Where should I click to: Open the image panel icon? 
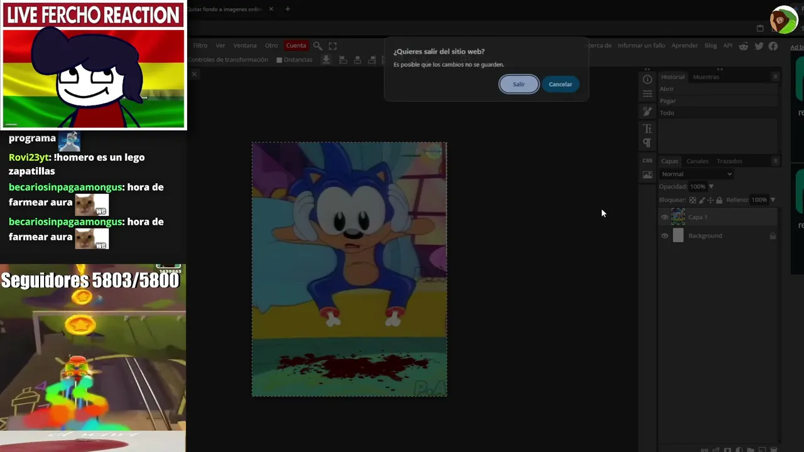pyautogui.click(x=648, y=175)
